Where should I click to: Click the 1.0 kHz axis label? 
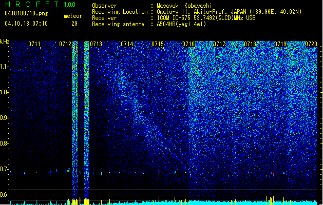(4, 92)
